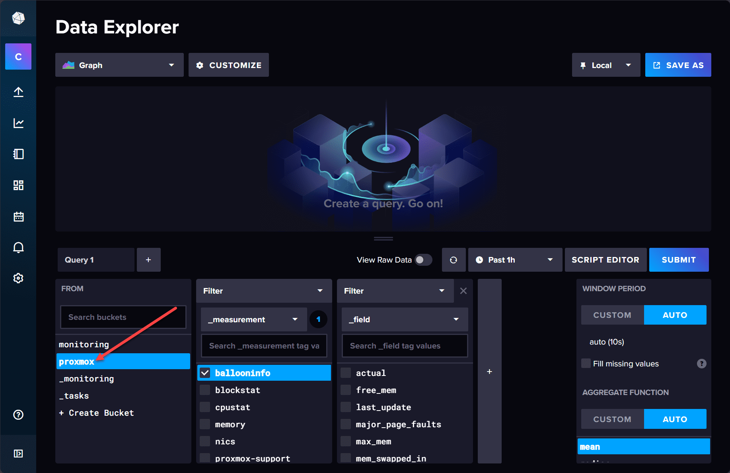Viewport: 730px width, 473px height.
Task: Click the InfluxDB logo at top left
Action: (x=18, y=18)
